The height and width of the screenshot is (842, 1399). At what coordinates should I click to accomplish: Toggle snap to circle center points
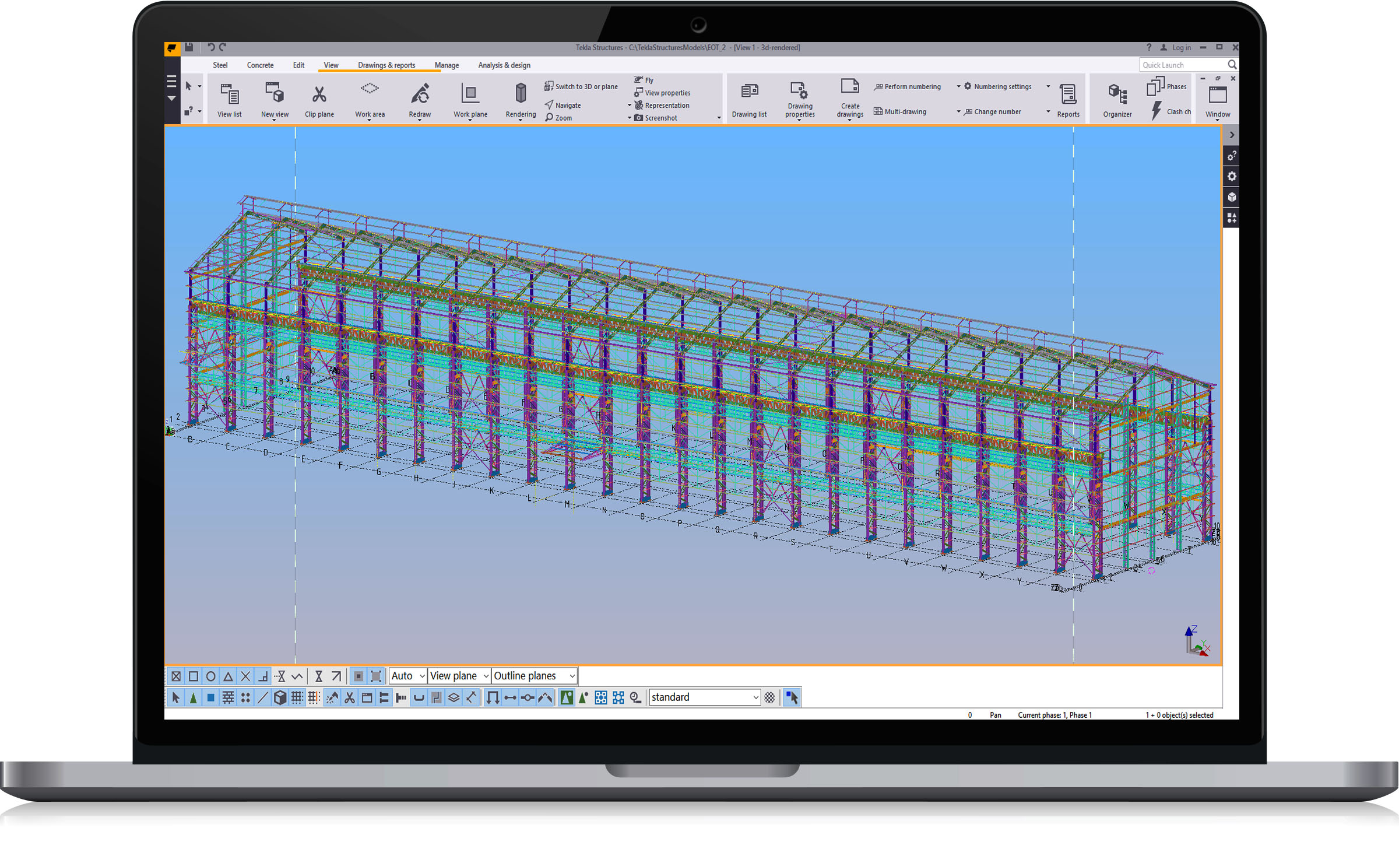pos(211,676)
